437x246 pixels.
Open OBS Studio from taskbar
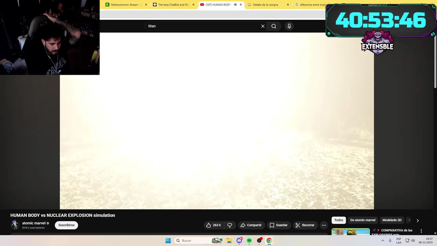[259, 241]
